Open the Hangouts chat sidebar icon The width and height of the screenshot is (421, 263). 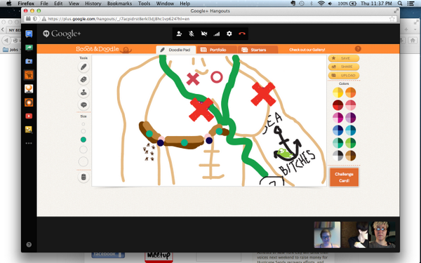[29, 34]
